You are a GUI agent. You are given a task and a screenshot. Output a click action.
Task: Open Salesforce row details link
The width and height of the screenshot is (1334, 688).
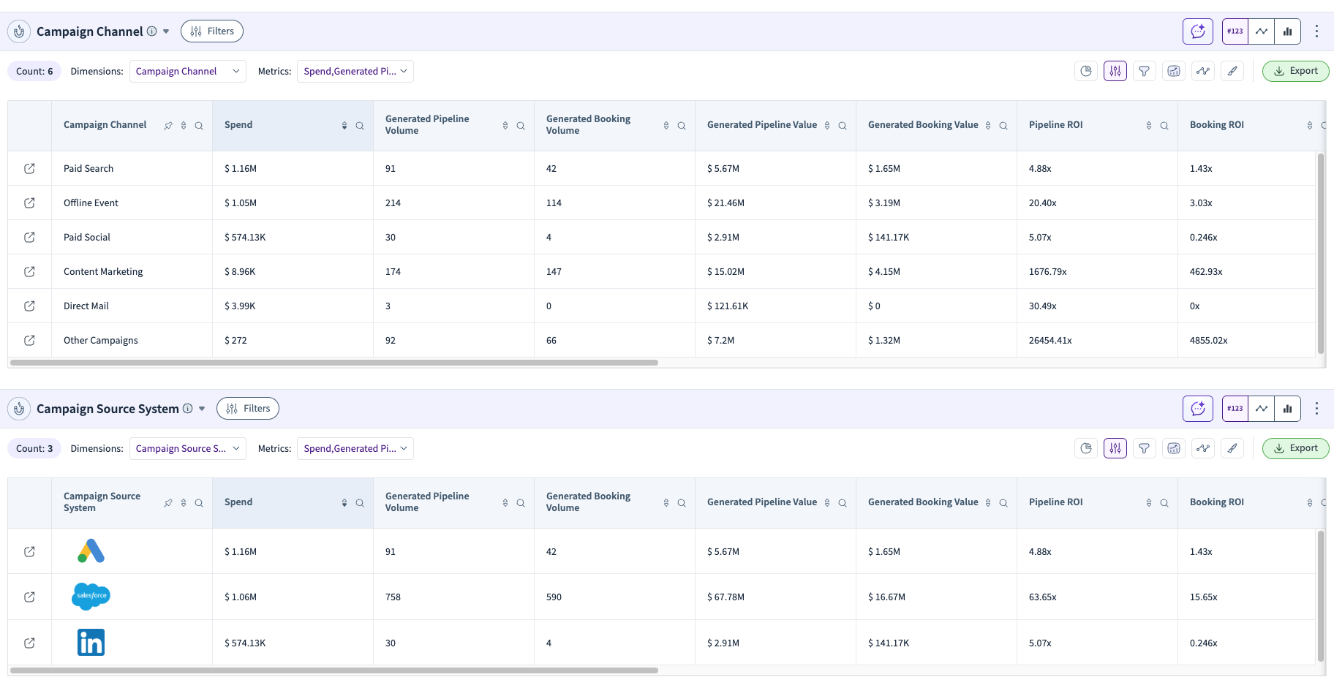point(29,597)
